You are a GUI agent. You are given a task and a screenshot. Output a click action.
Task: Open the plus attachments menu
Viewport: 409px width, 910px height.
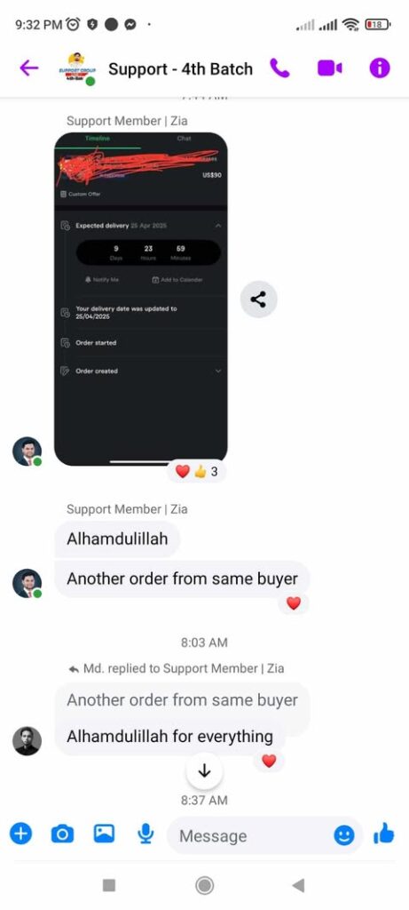pos(20,834)
